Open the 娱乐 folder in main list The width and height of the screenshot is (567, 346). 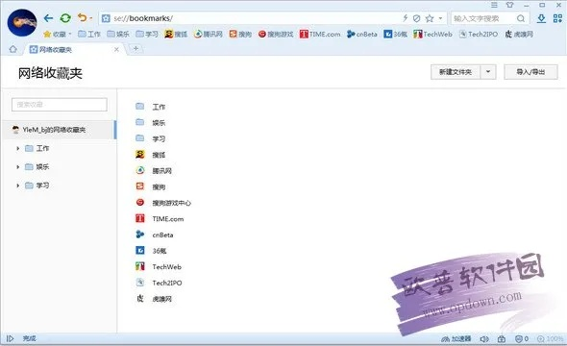tap(151, 123)
